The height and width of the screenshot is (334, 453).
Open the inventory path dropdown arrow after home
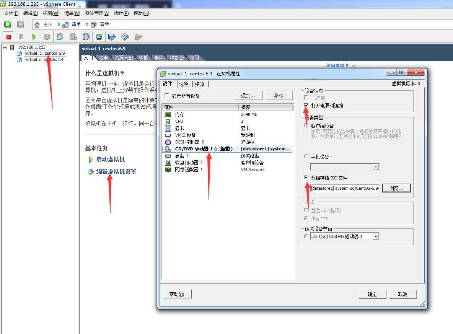(59, 24)
